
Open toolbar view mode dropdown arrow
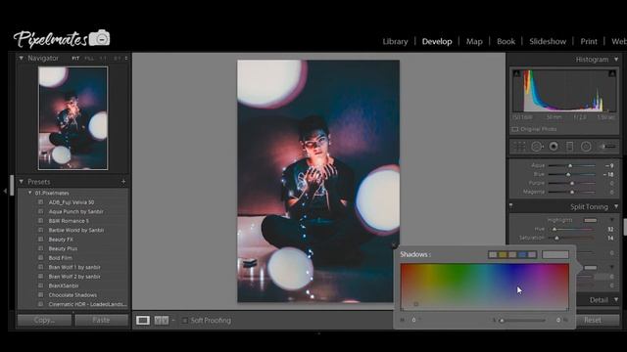pos(173,321)
